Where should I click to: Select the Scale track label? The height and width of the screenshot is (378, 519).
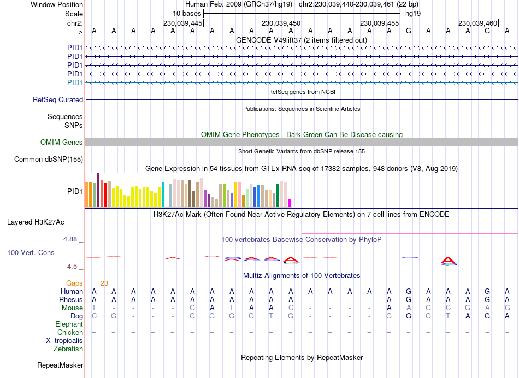click(x=74, y=14)
